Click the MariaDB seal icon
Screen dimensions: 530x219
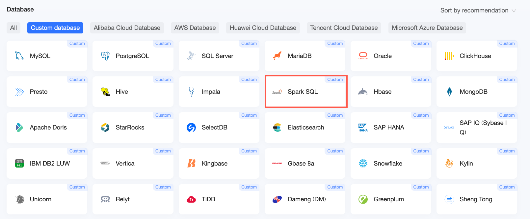pyautogui.click(x=277, y=56)
